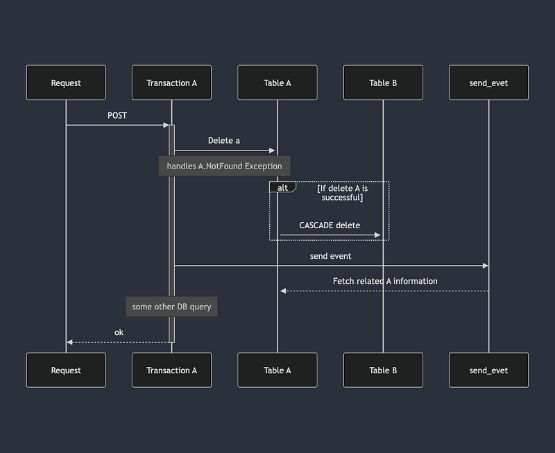Click the POST message label
The width and height of the screenshot is (555, 453).
[x=117, y=116]
